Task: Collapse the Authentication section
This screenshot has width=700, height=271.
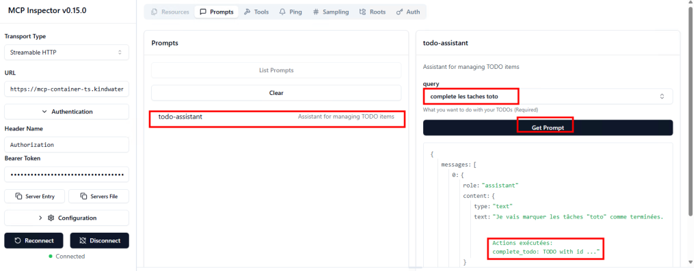Action: tap(66, 111)
